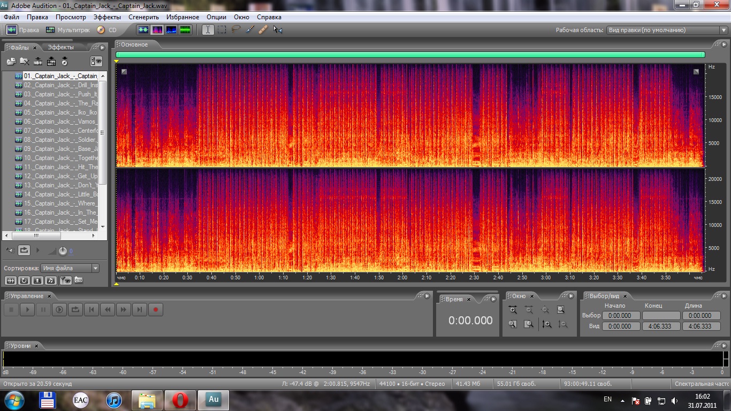Open the Основное panel flyout menu arrow
The width and height of the screenshot is (731, 411).
pyautogui.click(x=725, y=44)
